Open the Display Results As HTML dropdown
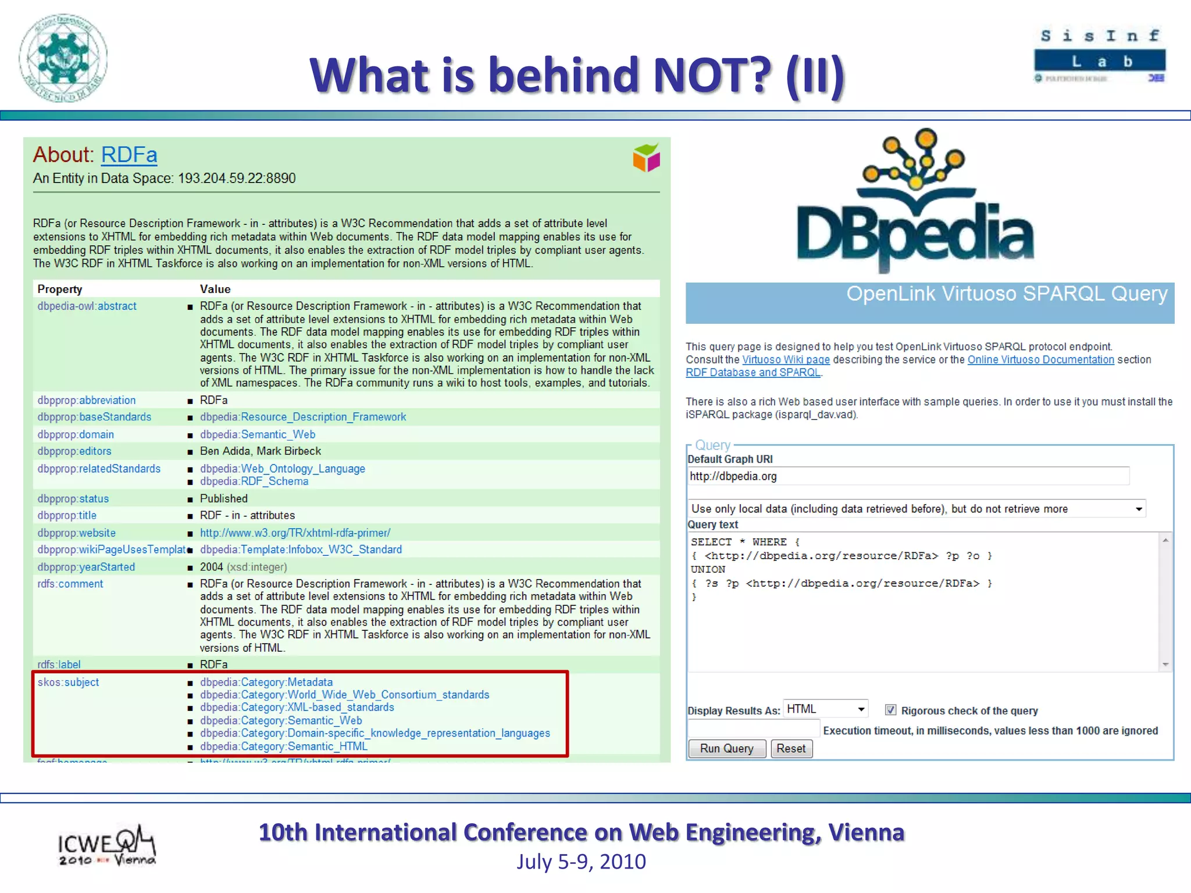This screenshot has width=1191, height=893. 826,709
